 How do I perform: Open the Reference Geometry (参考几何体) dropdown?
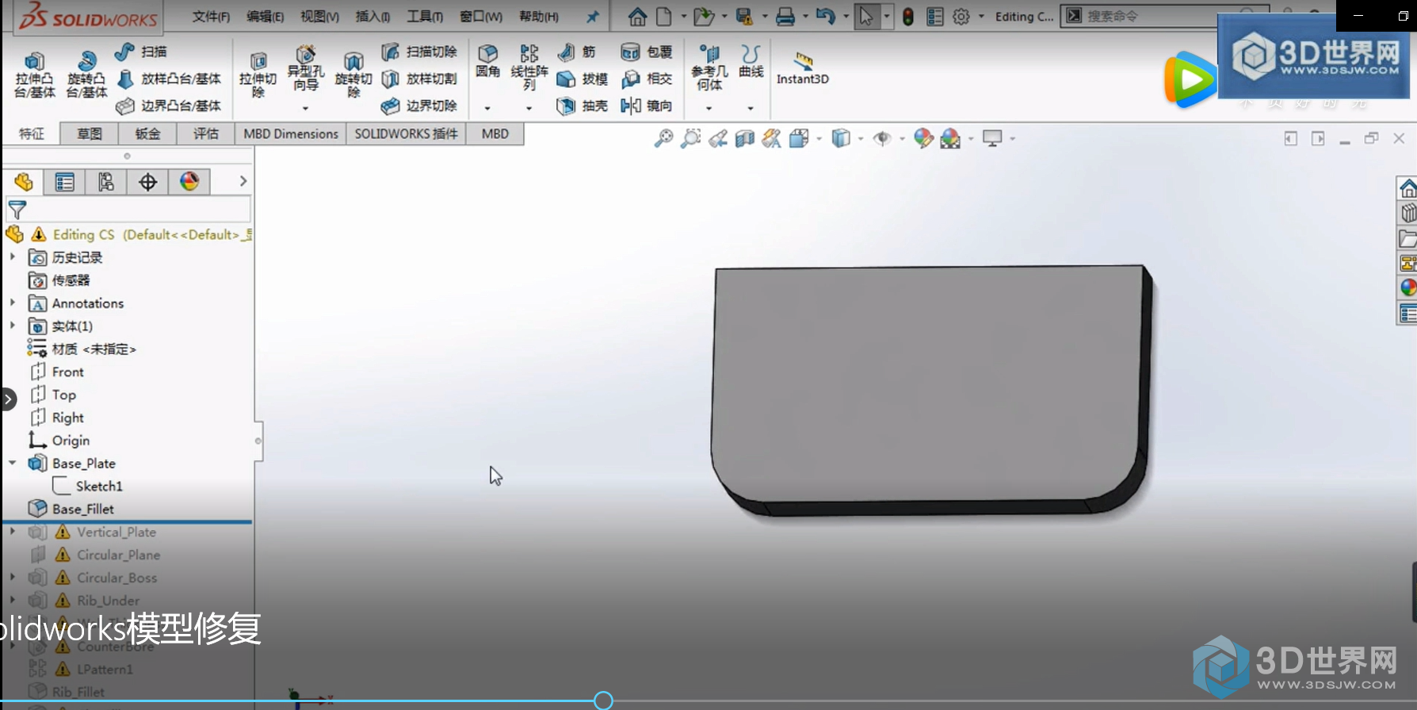click(x=708, y=108)
